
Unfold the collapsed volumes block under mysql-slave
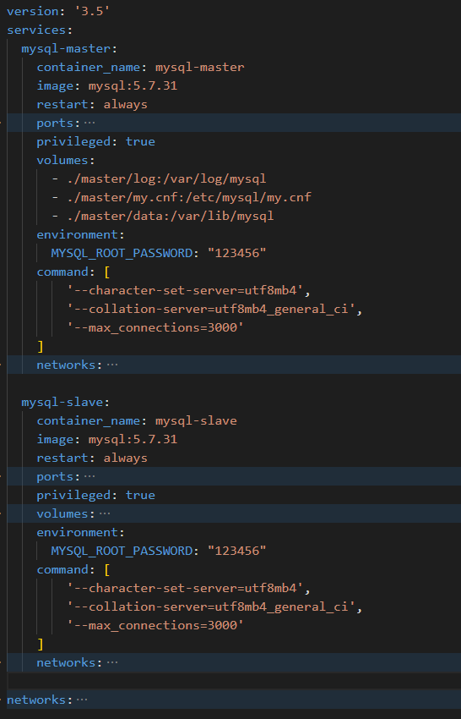105,514
